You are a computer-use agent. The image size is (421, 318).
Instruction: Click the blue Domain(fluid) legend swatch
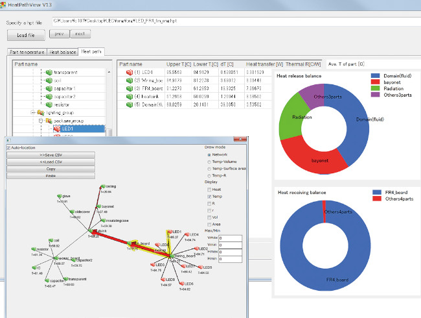tap(376, 76)
